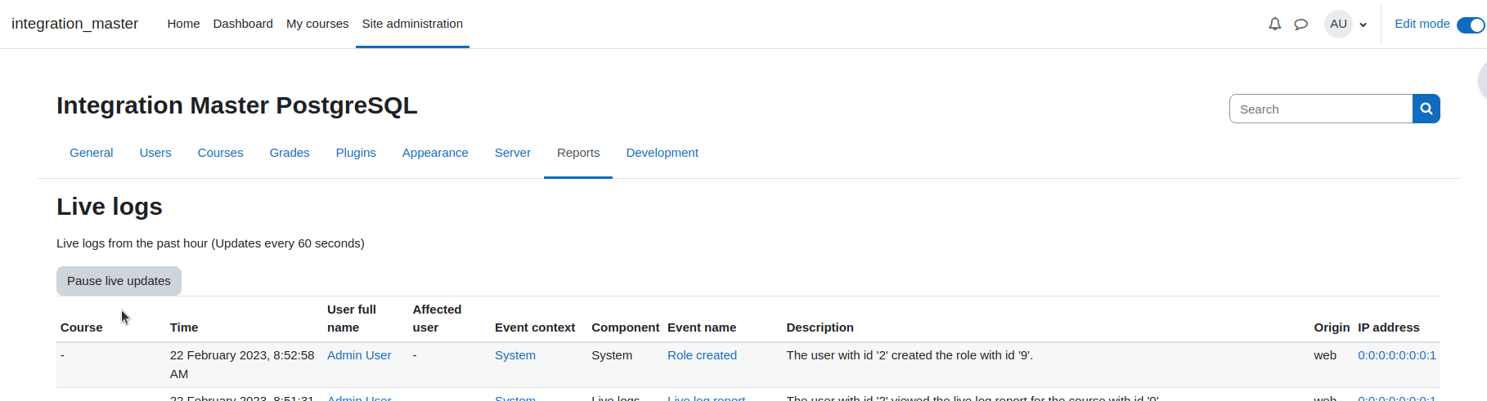
Task: Open Dashboard in top navigation
Action: [x=243, y=24]
